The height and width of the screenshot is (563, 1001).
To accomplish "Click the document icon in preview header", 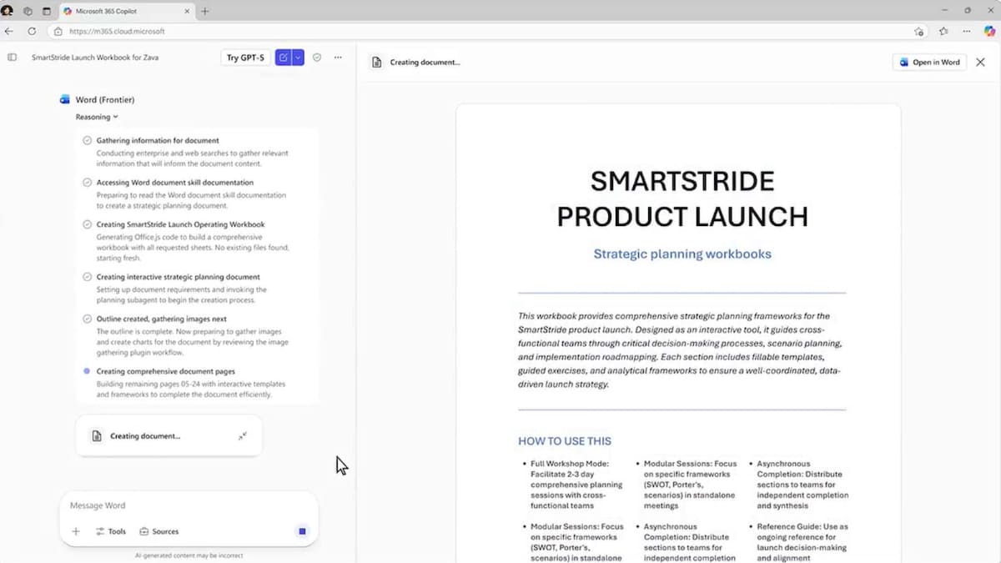I will coord(377,62).
